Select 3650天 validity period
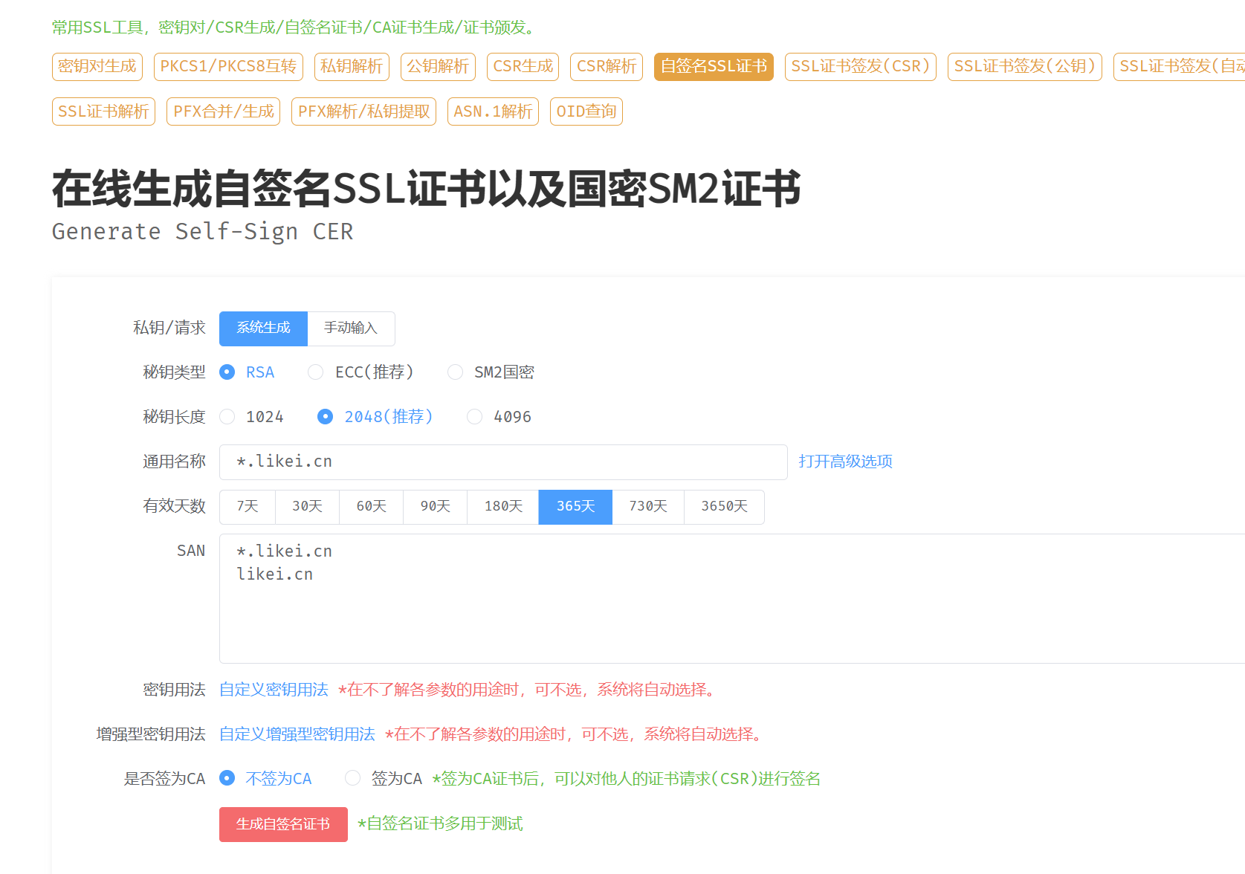Viewport: 1245px width, 874px height. coord(723,506)
